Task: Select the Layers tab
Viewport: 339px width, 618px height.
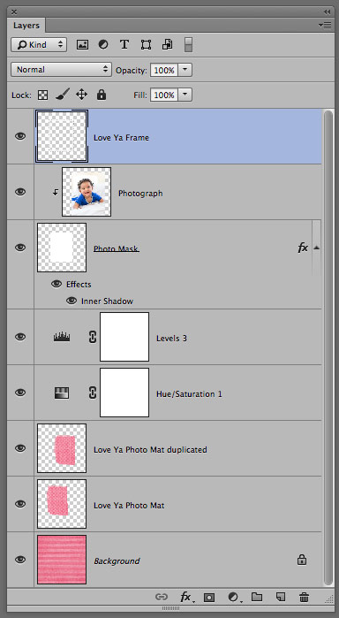Action: click(x=26, y=26)
